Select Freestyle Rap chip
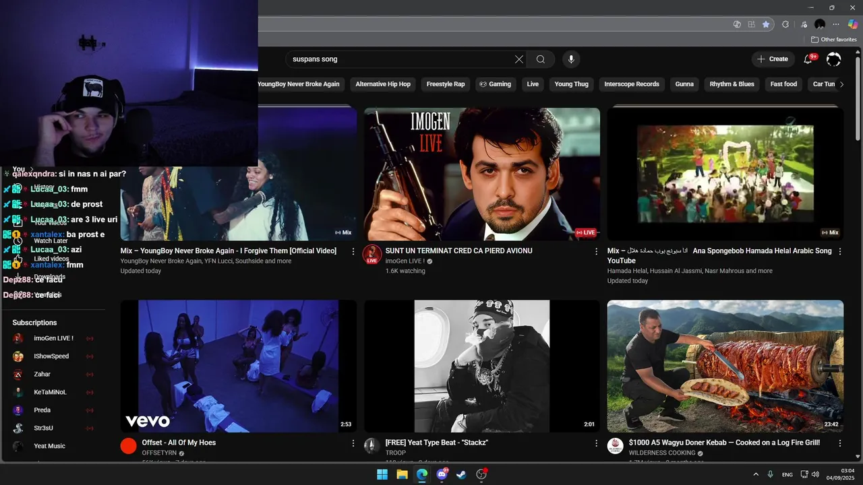This screenshot has width=863, height=485. (x=446, y=84)
